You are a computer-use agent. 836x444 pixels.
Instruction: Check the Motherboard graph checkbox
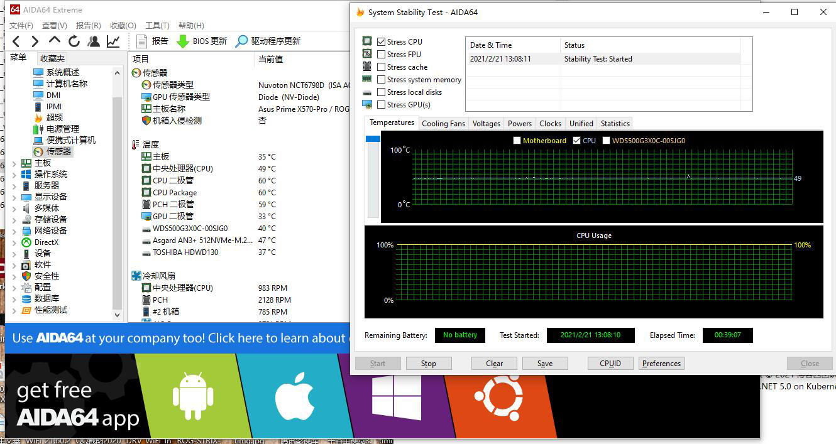(x=517, y=141)
